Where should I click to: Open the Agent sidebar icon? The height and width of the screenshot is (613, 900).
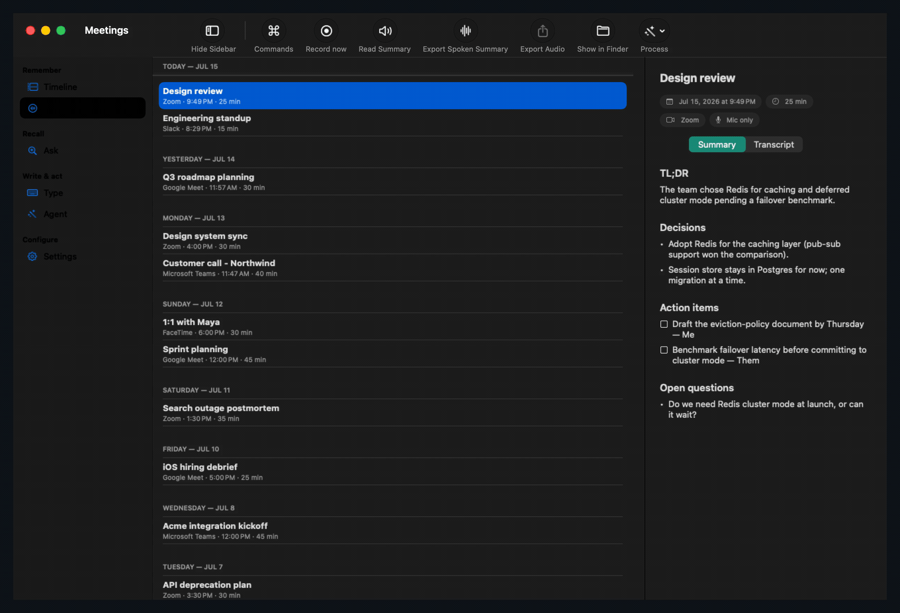(32, 214)
